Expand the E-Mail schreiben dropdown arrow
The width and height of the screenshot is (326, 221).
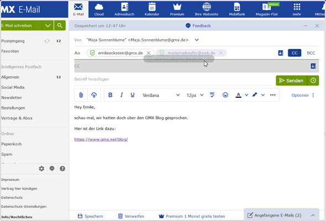(48, 25)
